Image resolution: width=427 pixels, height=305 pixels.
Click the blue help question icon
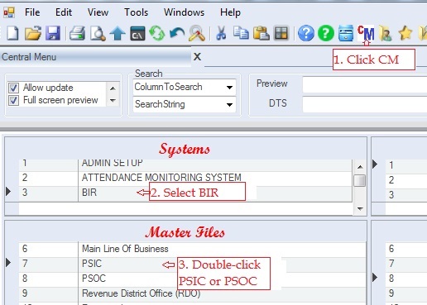pyautogui.click(x=306, y=33)
